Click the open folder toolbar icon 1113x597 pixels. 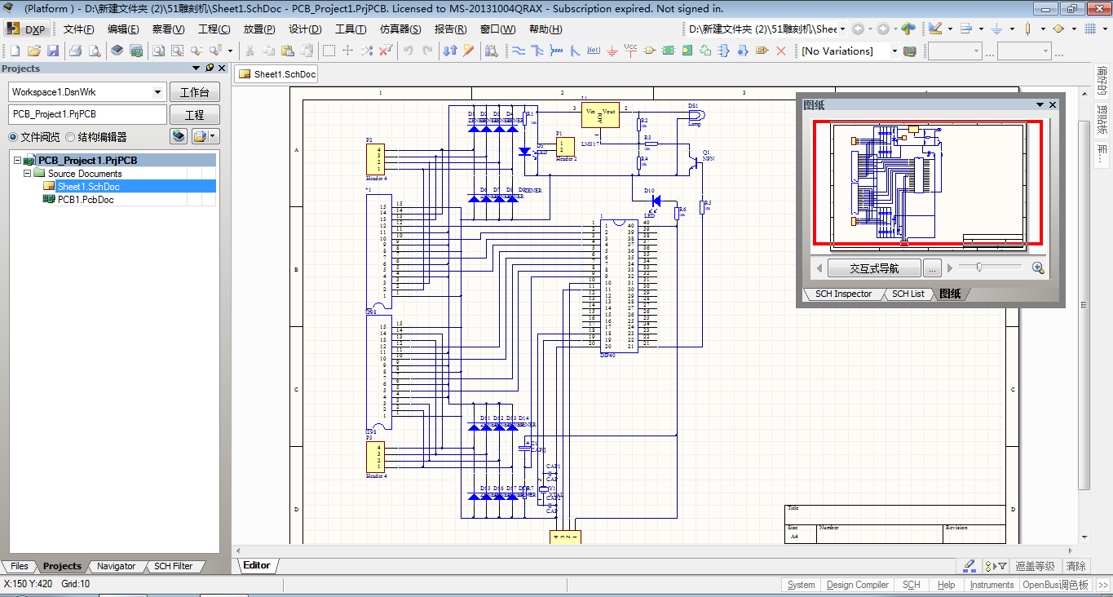pos(34,51)
